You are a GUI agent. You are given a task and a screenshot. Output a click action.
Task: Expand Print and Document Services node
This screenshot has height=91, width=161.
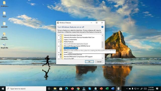pyautogui.click(x=59, y=55)
